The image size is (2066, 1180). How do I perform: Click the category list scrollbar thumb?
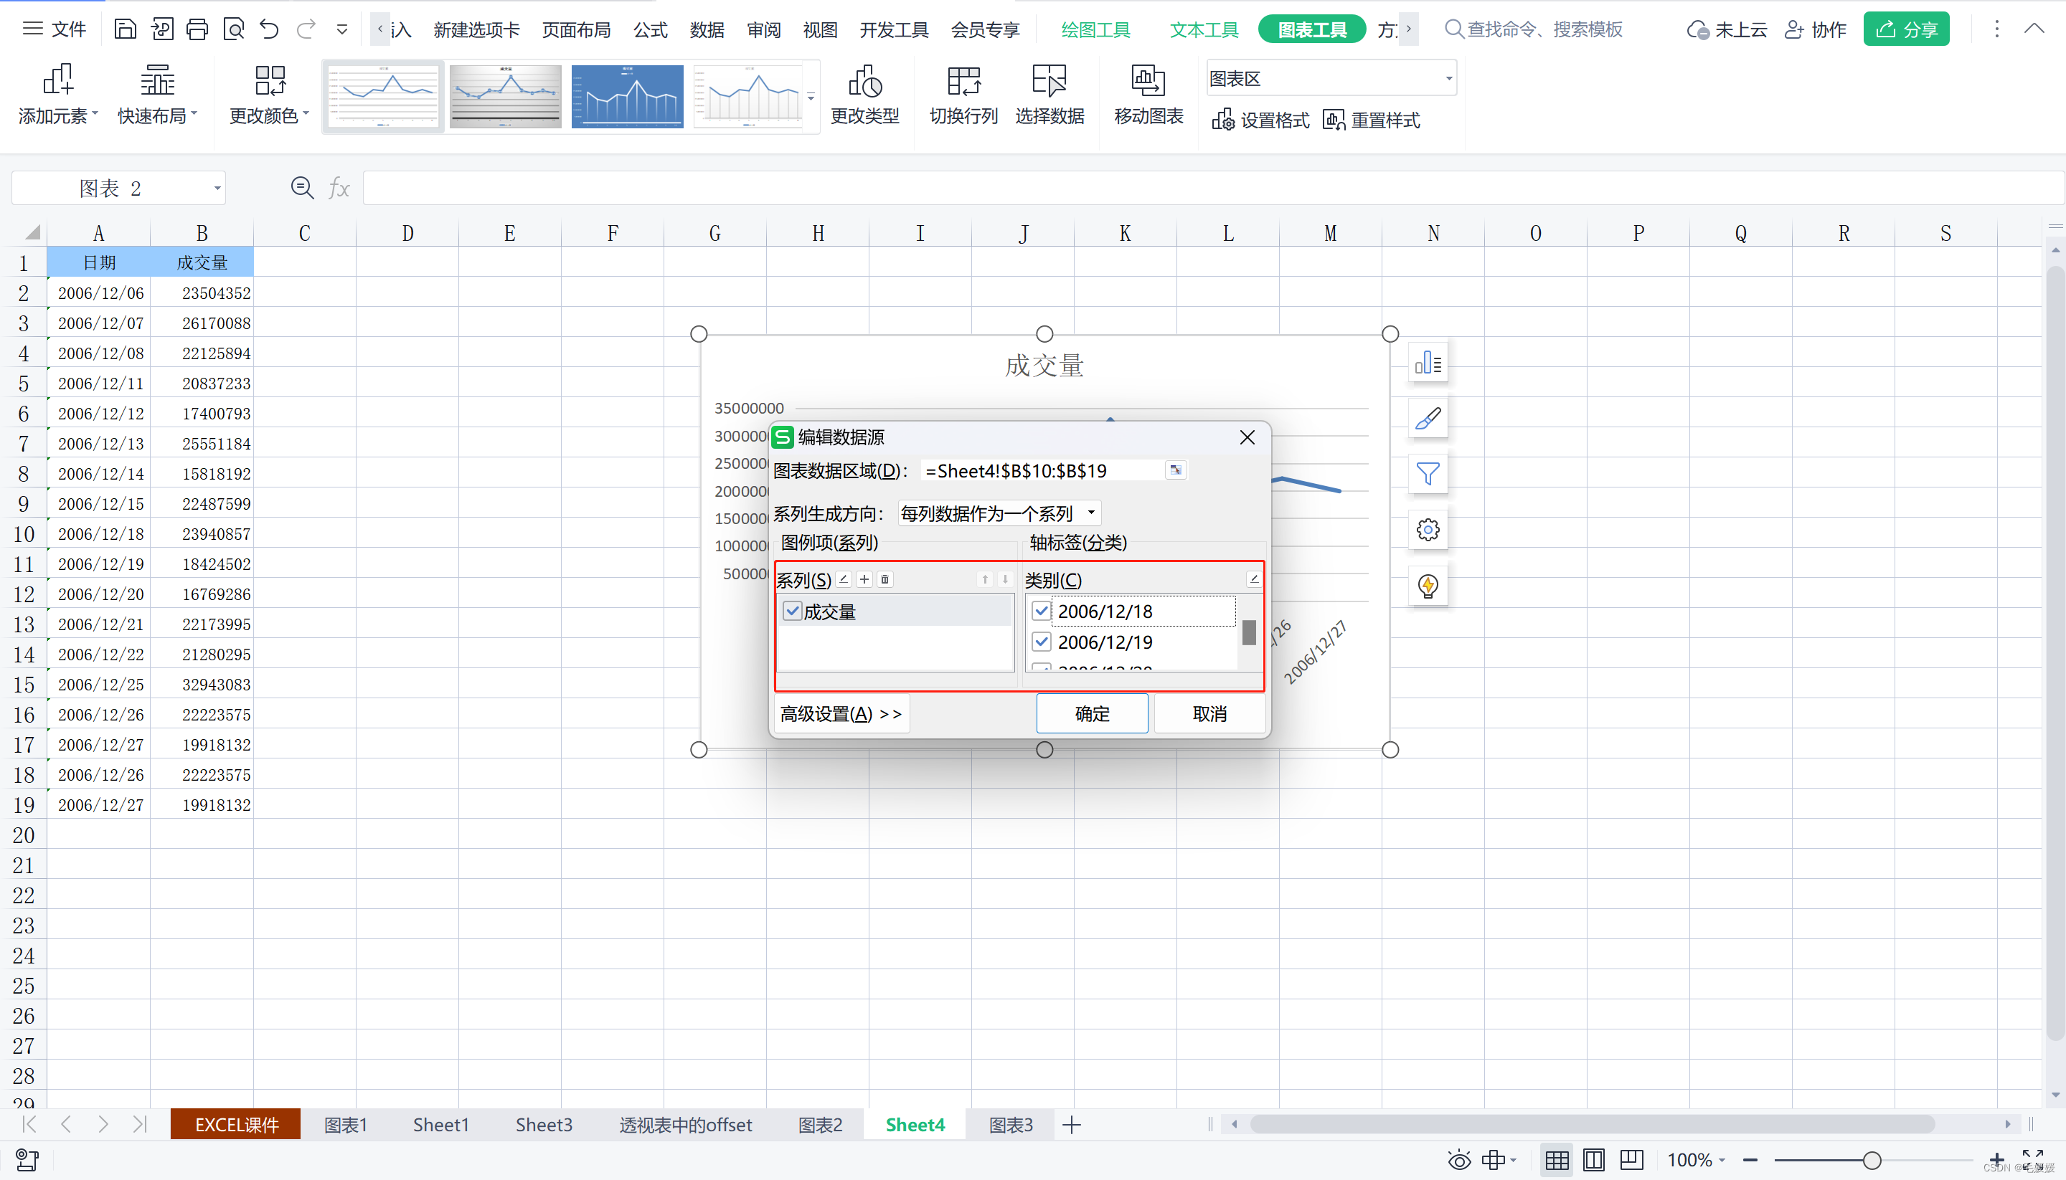[x=1249, y=632]
